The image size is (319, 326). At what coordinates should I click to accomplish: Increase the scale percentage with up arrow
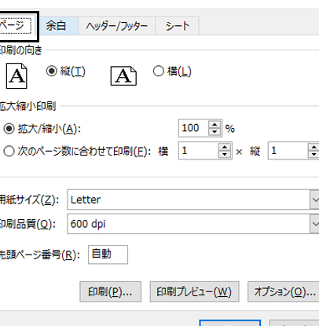click(214, 125)
